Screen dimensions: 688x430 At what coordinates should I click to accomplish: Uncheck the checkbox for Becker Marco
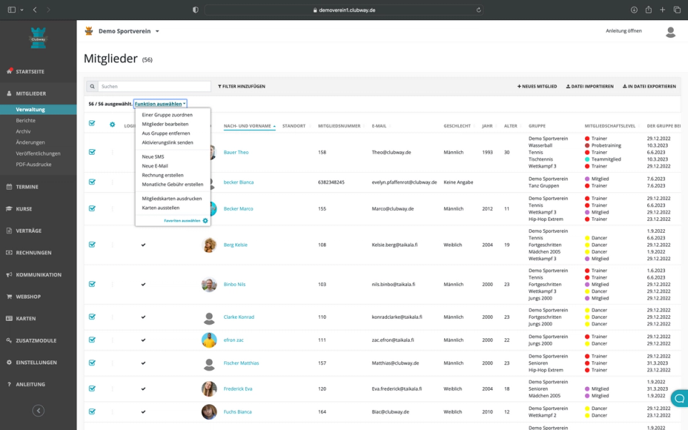[92, 209]
